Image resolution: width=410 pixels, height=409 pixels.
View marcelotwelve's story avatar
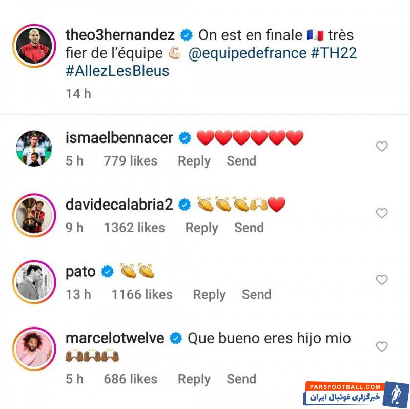34,349
